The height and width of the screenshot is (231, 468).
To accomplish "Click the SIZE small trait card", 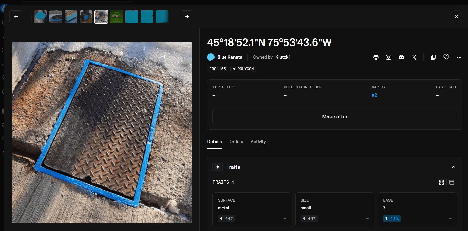I will coord(335,210).
